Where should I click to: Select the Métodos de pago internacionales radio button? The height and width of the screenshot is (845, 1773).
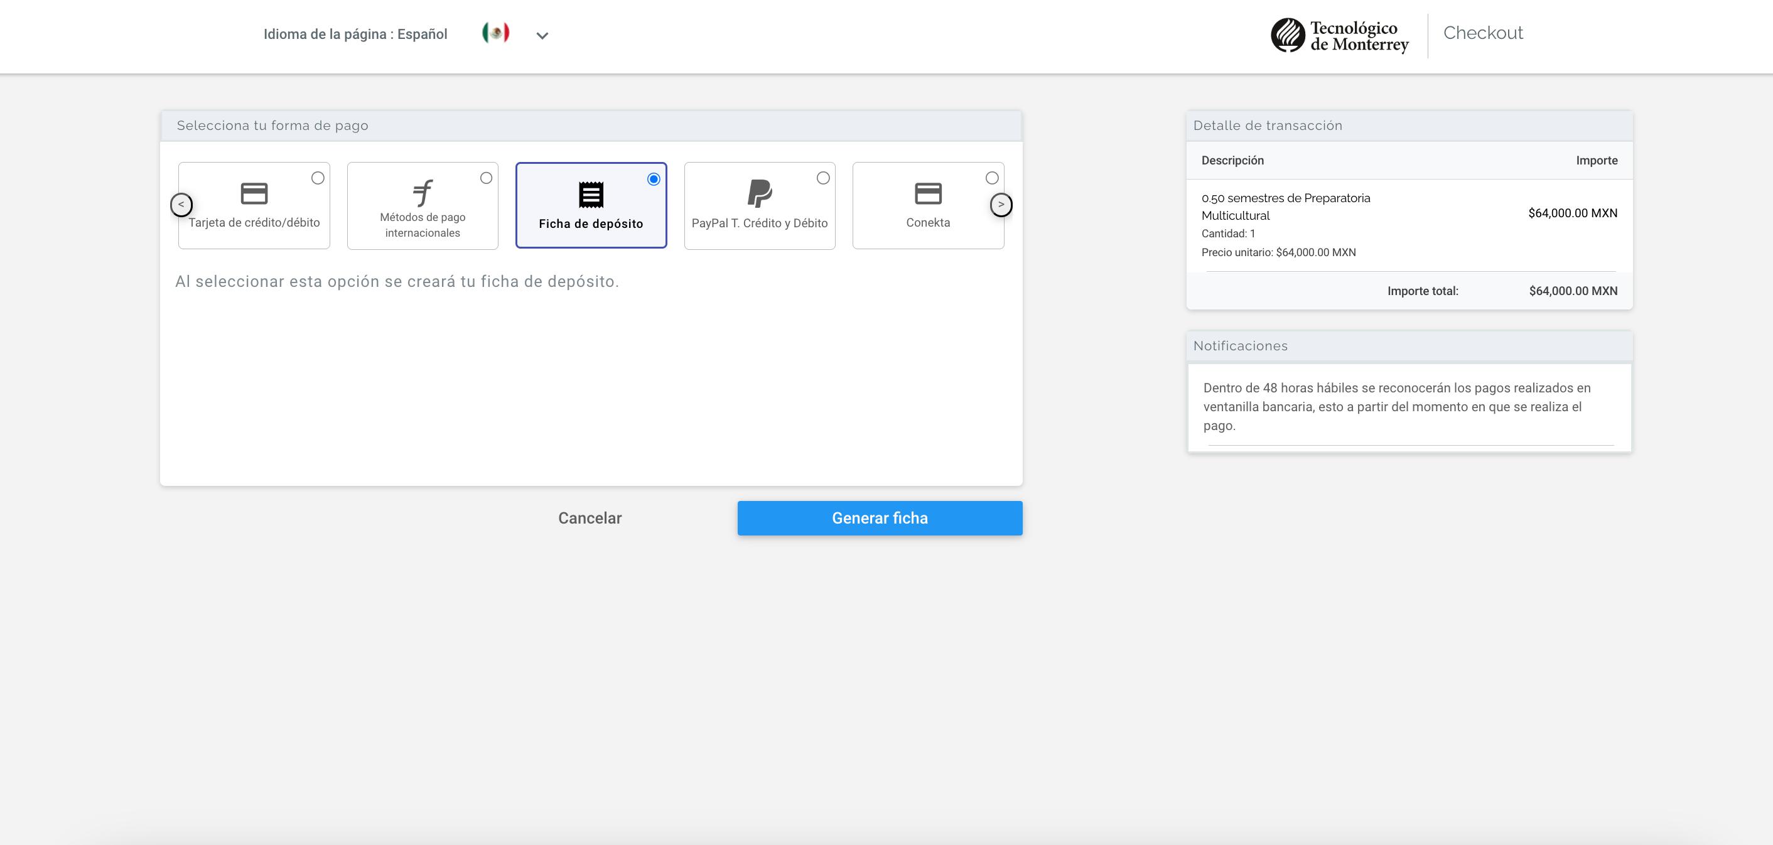coord(486,178)
